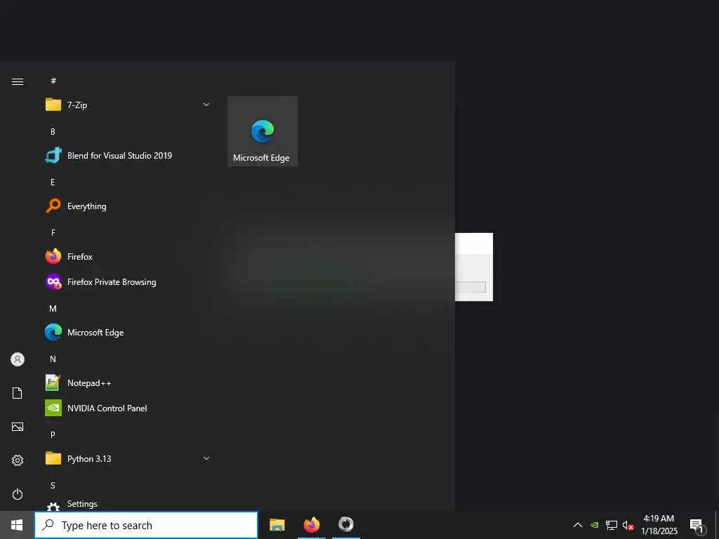Screen dimensions: 719x539
Task: Click the Type here to search box
Action: click(x=146, y=525)
